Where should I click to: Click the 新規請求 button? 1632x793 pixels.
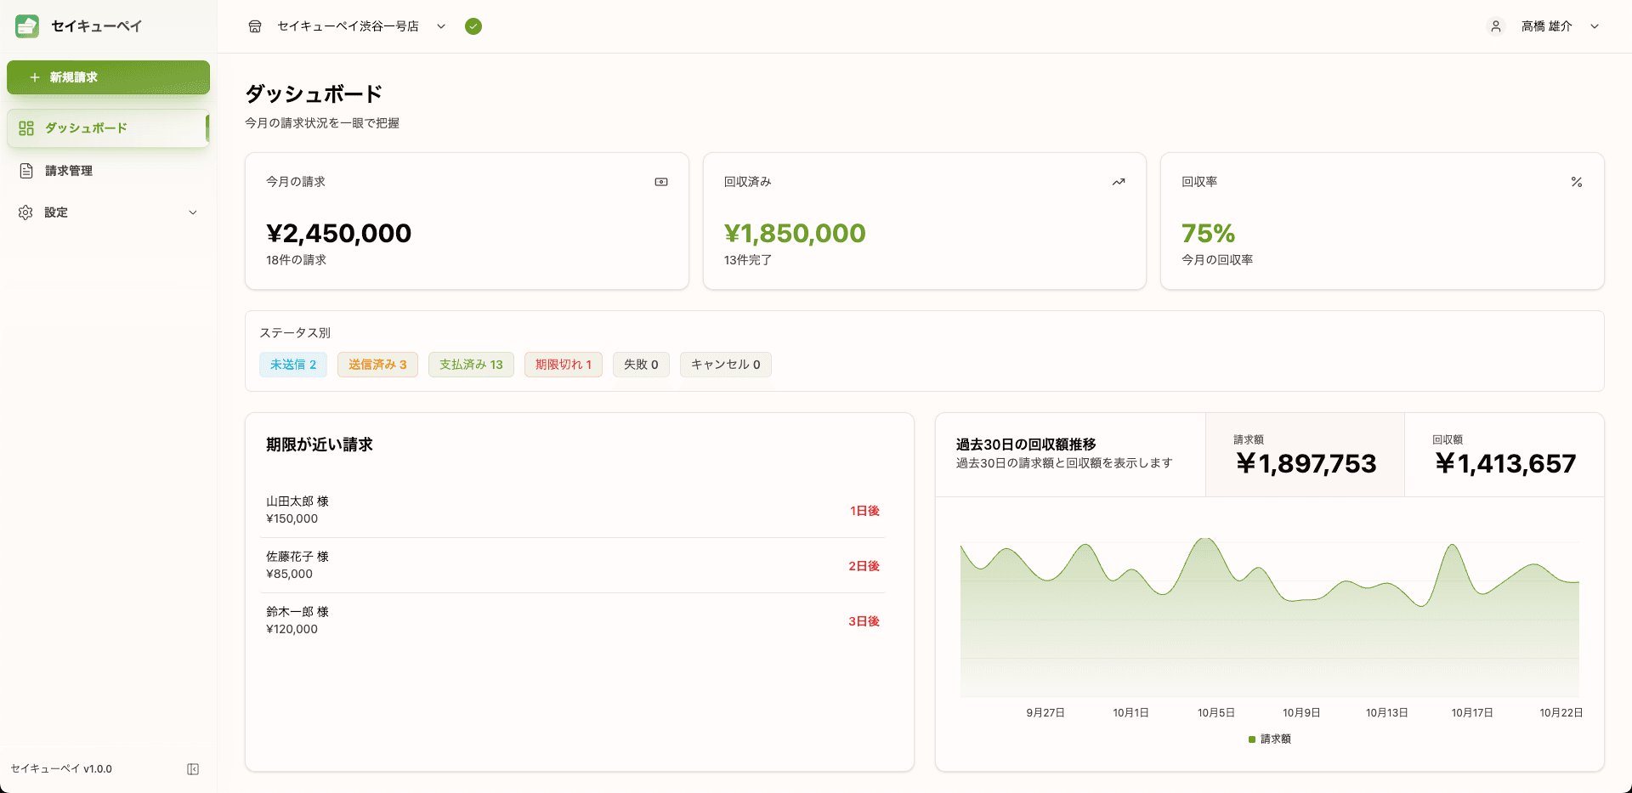(108, 77)
